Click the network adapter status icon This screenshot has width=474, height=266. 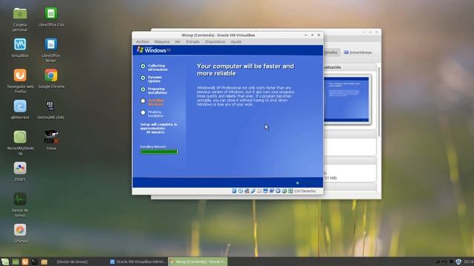click(x=247, y=191)
